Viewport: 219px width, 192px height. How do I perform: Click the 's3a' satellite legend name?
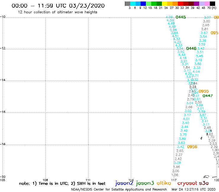pos(204,183)
